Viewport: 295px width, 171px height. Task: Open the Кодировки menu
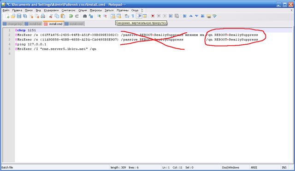pos(51,10)
